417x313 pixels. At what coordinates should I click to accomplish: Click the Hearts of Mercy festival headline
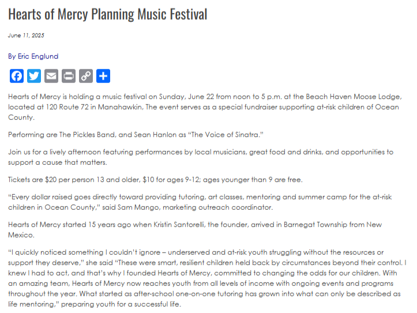[x=108, y=14]
